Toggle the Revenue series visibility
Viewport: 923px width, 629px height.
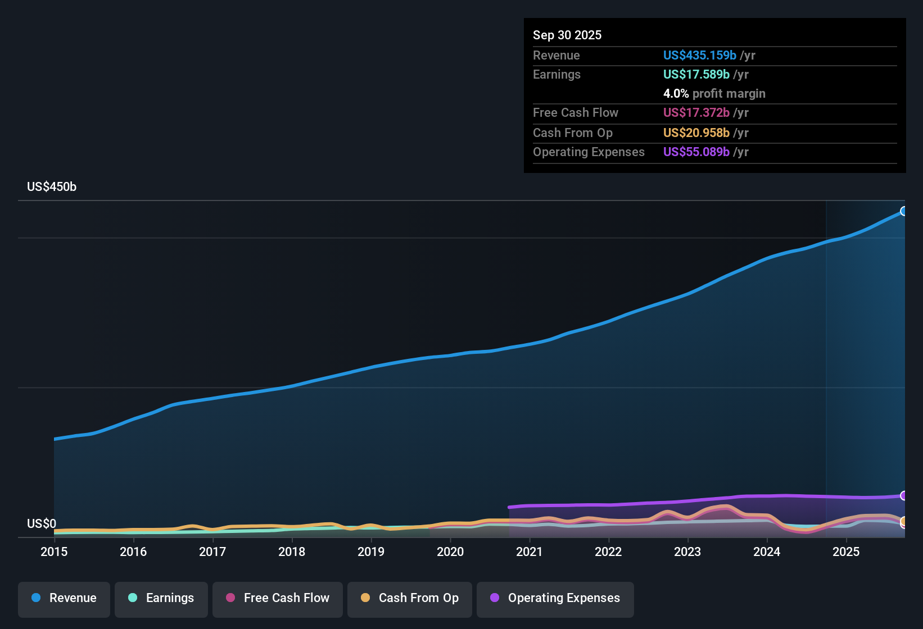[x=64, y=598]
